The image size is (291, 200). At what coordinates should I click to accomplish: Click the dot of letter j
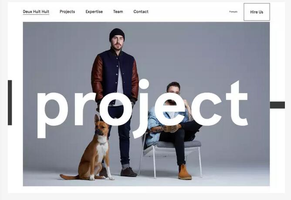coord(144,84)
